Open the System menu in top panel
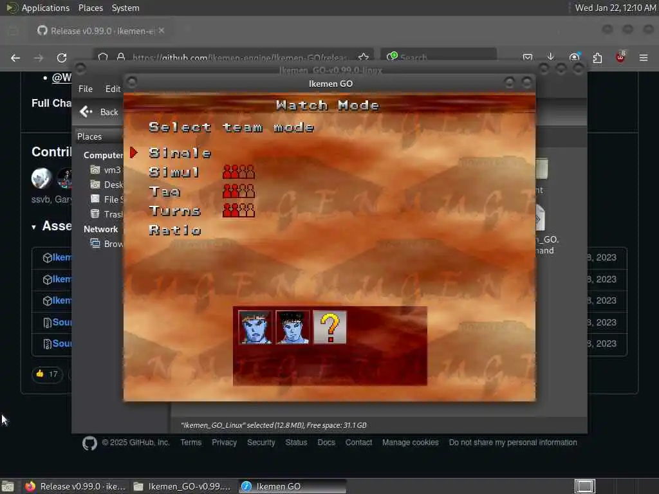Screen dimensions: 659x494 point(125,8)
